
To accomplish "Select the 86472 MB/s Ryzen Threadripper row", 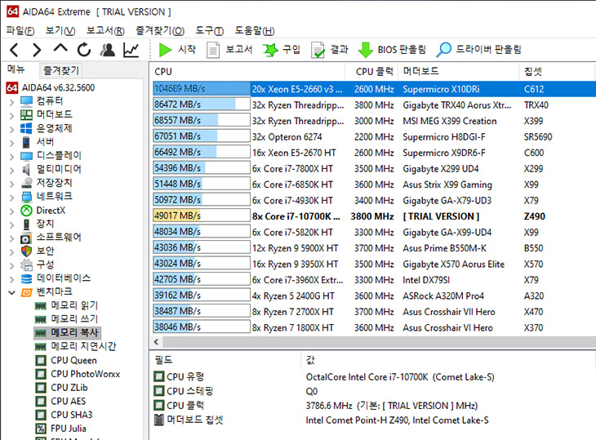I will coord(374,104).
